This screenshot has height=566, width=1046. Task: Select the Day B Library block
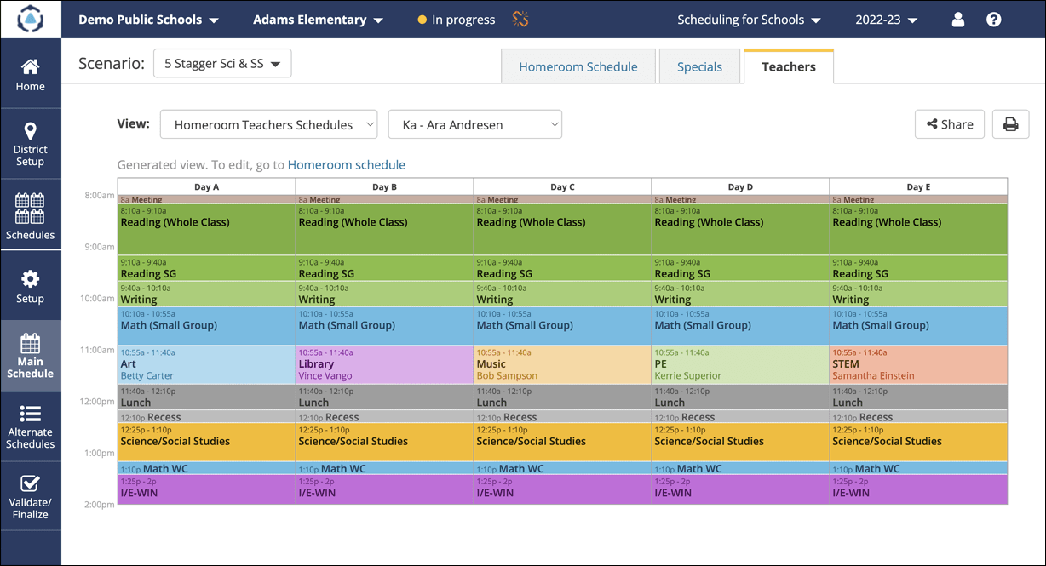pos(384,368)
